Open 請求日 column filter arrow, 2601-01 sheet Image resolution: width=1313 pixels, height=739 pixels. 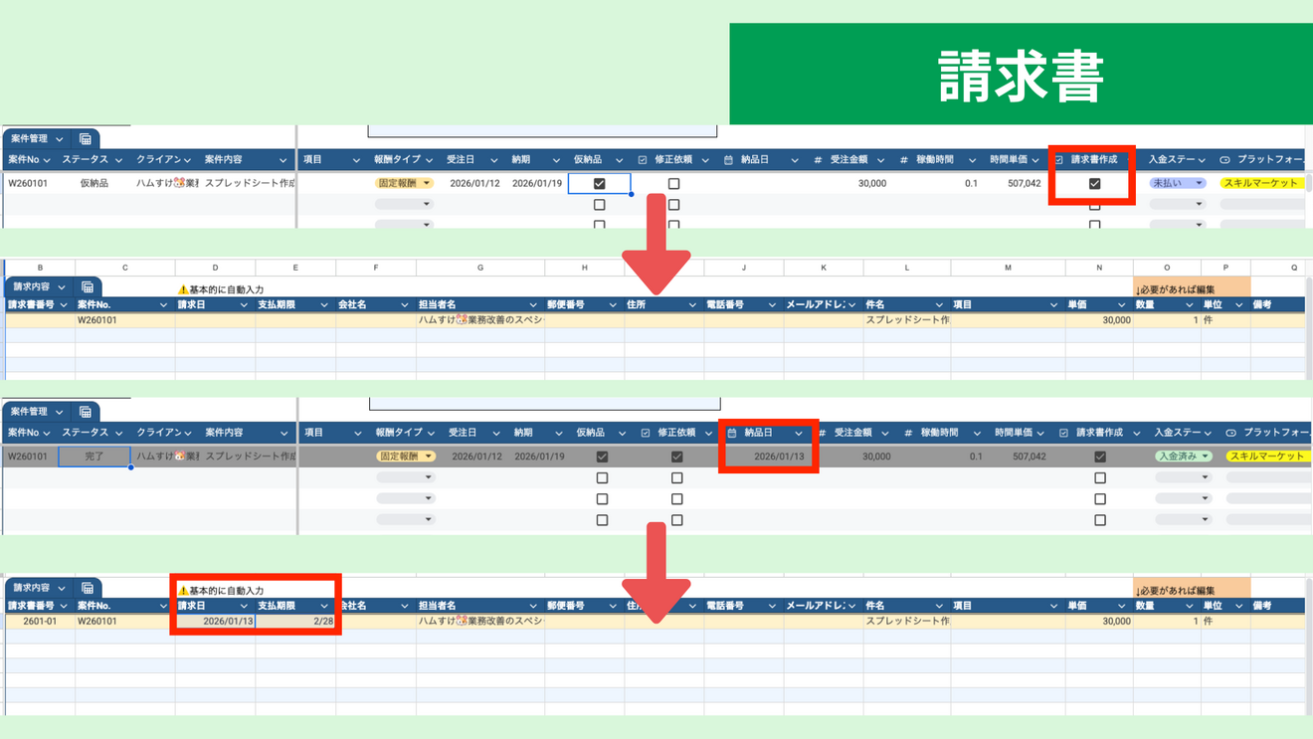(245, 606)
